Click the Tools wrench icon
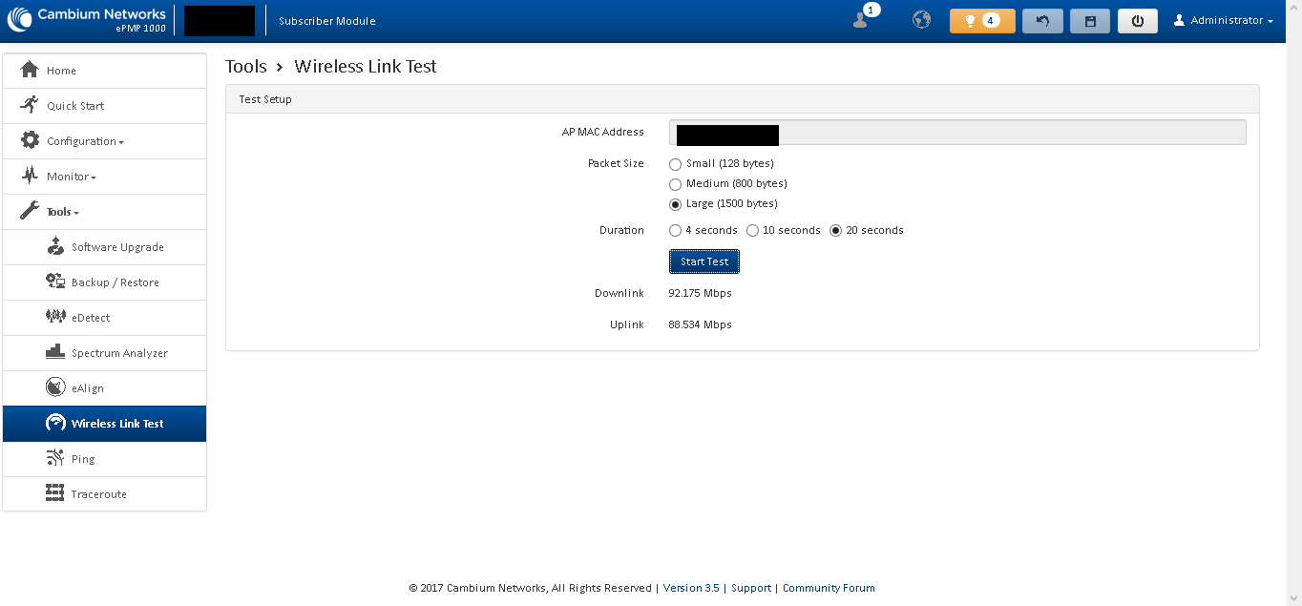The width and height of the screenshot is (1302, 606). (30, 211)
